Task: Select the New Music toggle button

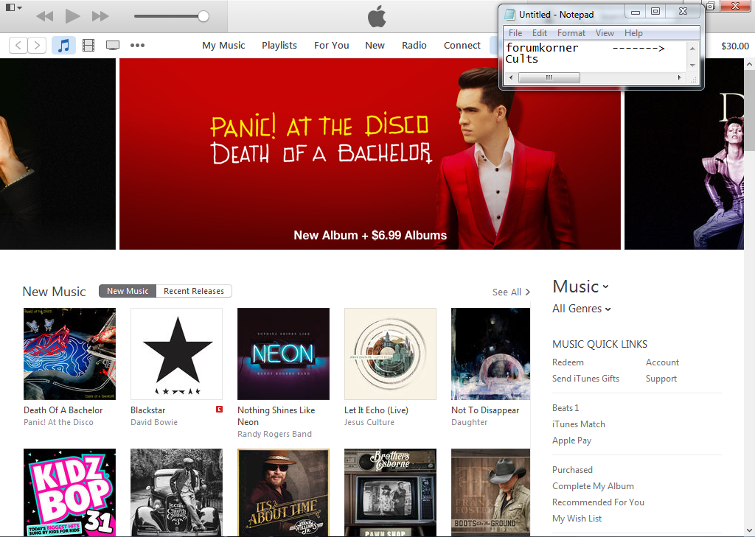Action: pyautogui.click(x=128, y=291)
